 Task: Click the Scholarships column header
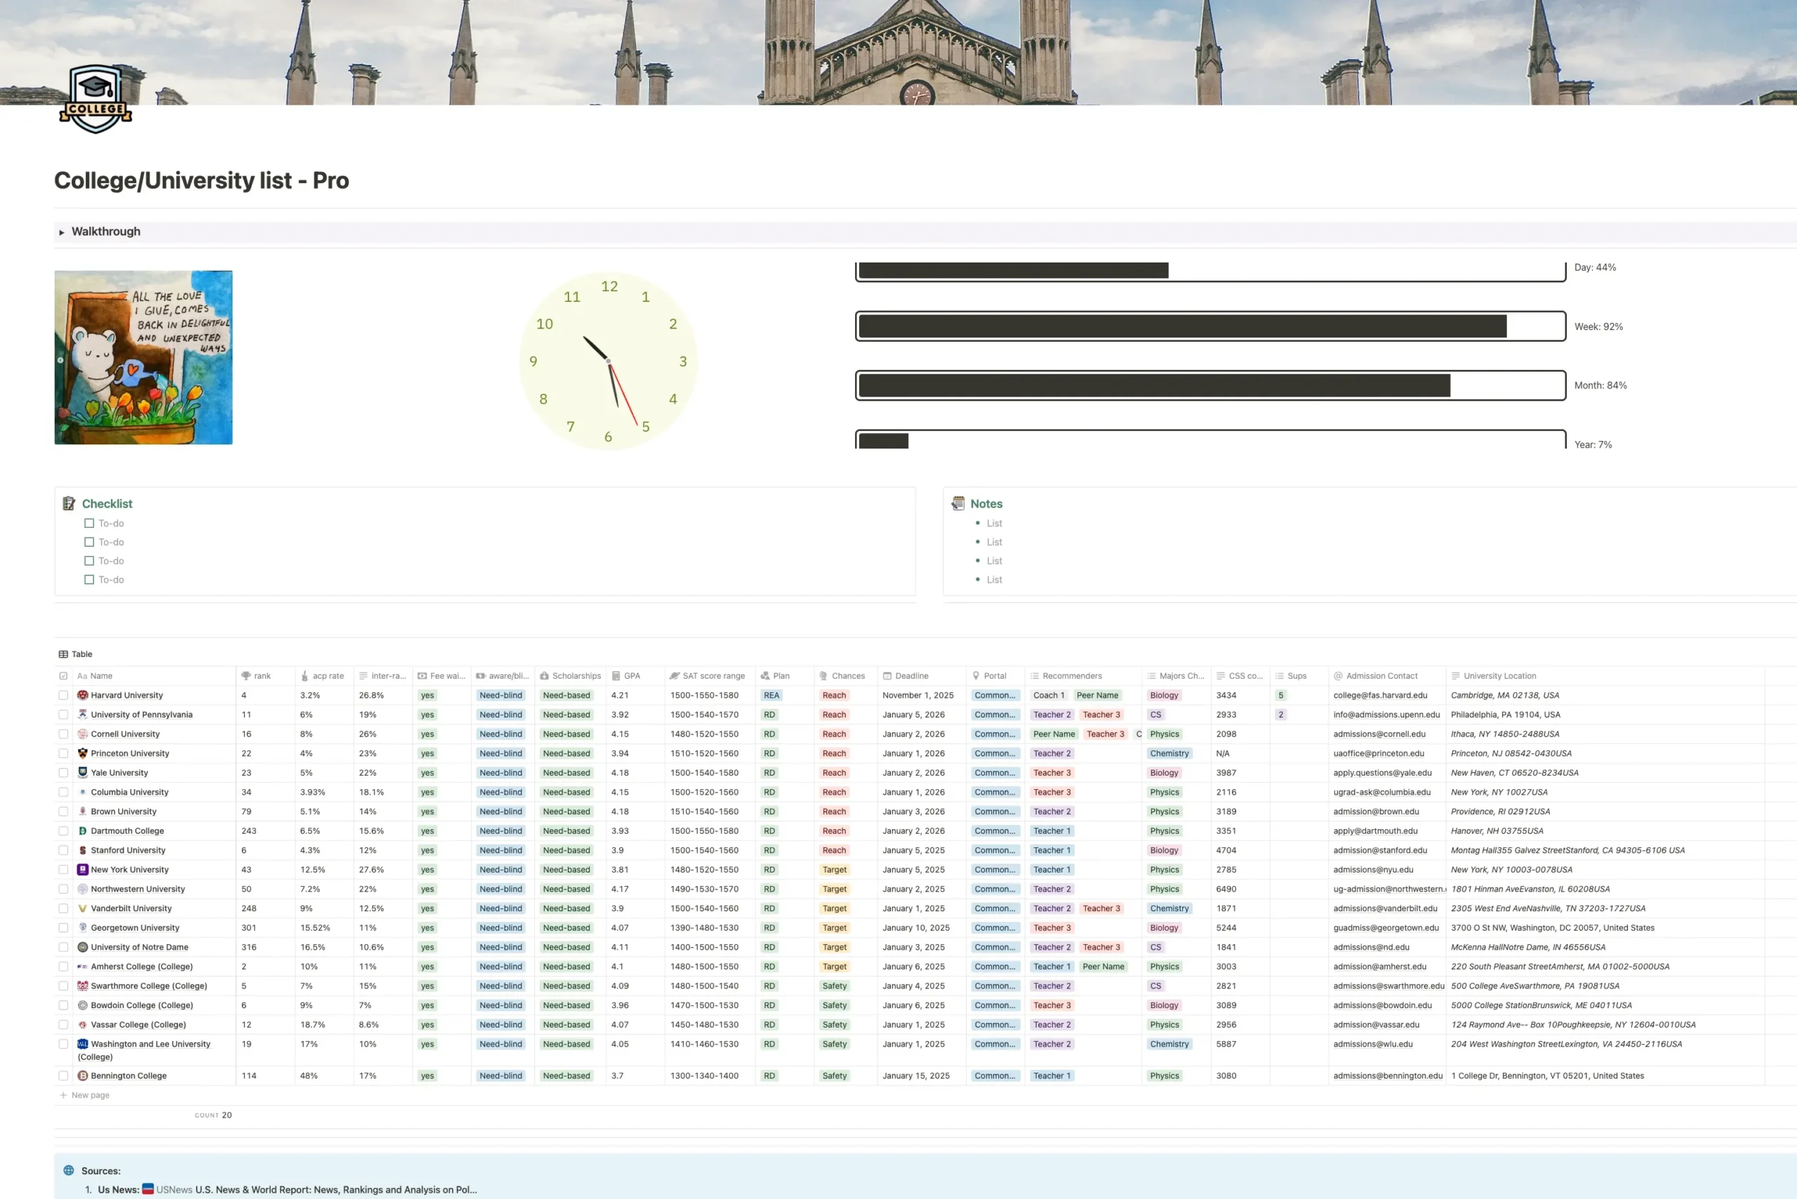(573, 676)
